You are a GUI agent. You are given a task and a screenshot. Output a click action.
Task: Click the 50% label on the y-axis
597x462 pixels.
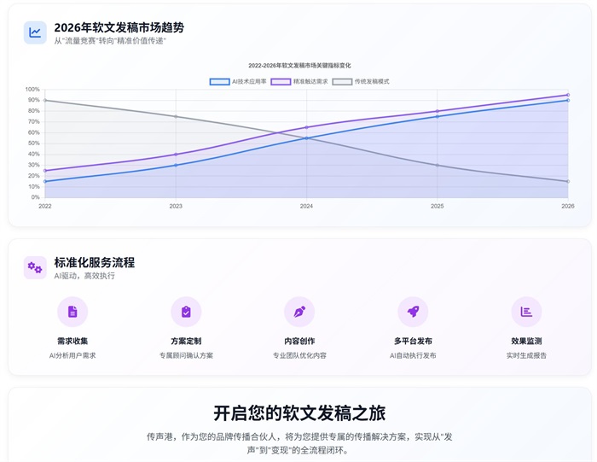tap(34, 143)
